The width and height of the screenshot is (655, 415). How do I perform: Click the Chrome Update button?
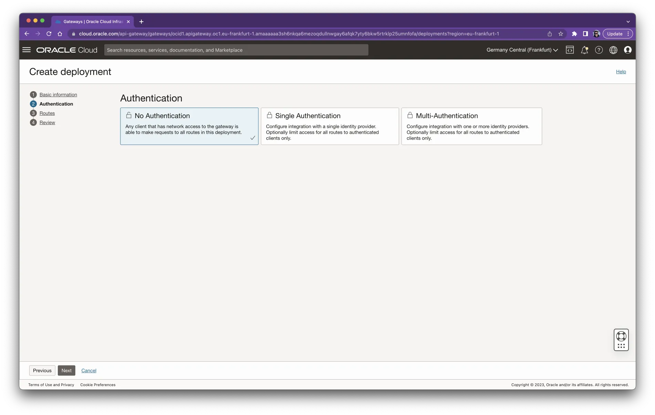click(618, 34)
